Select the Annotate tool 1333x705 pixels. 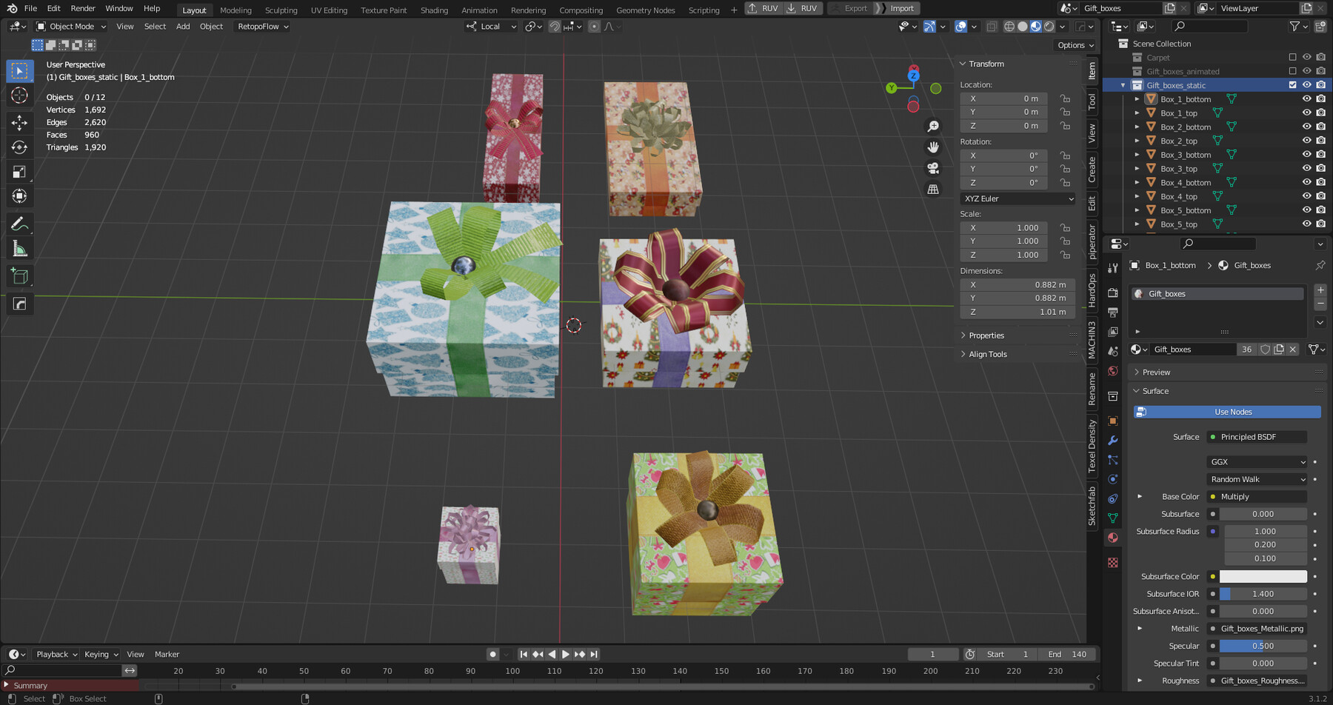pyautogui.click(x=19, y=223)
